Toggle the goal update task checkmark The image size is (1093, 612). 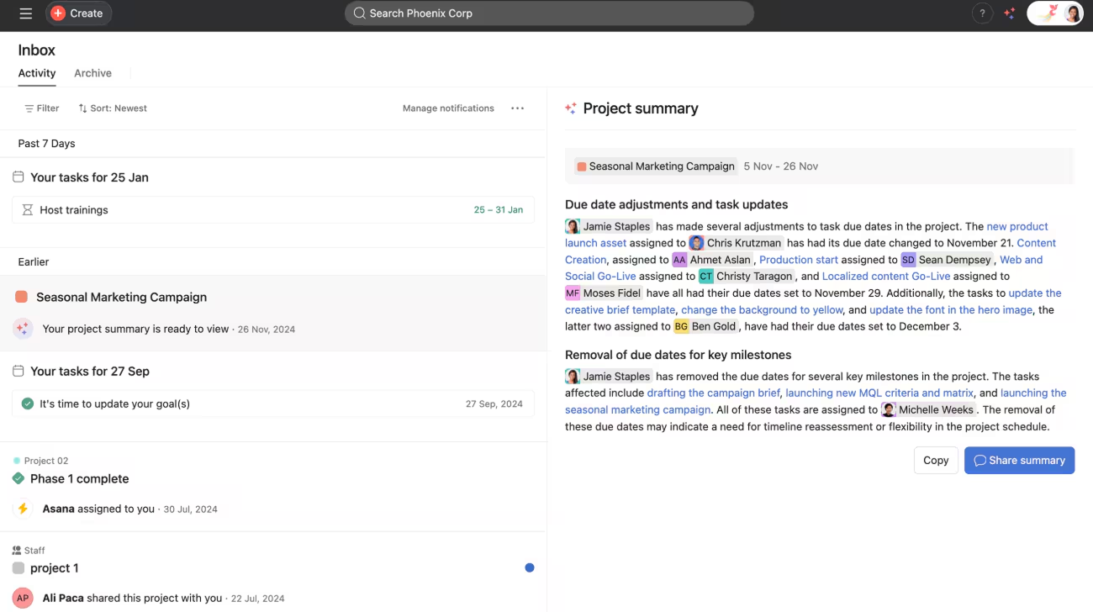28,404
